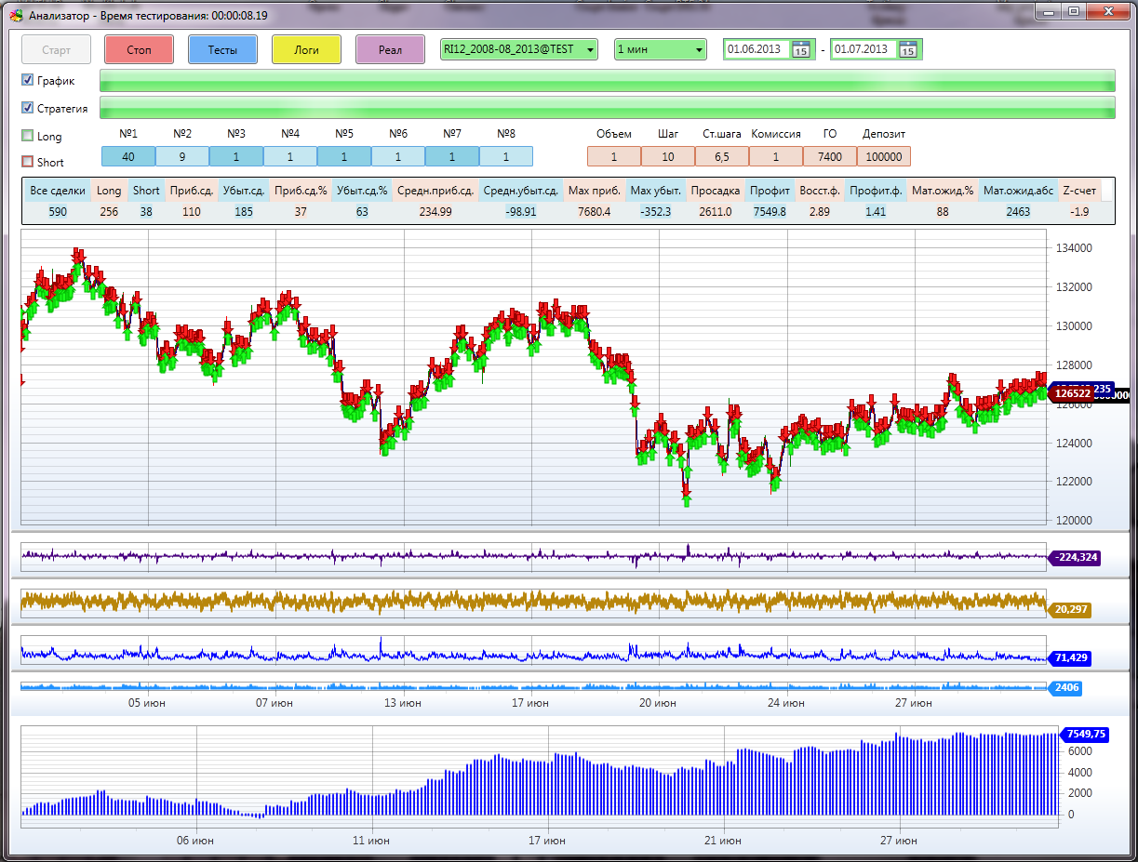
Task: Click the 2406 volume indicator label
Action: coord(1066,688)
